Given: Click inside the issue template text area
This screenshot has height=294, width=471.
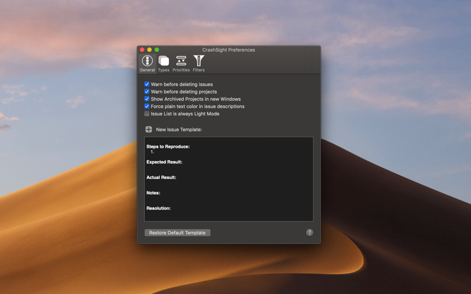Looking at the screenshot, I should coord(229,179).
